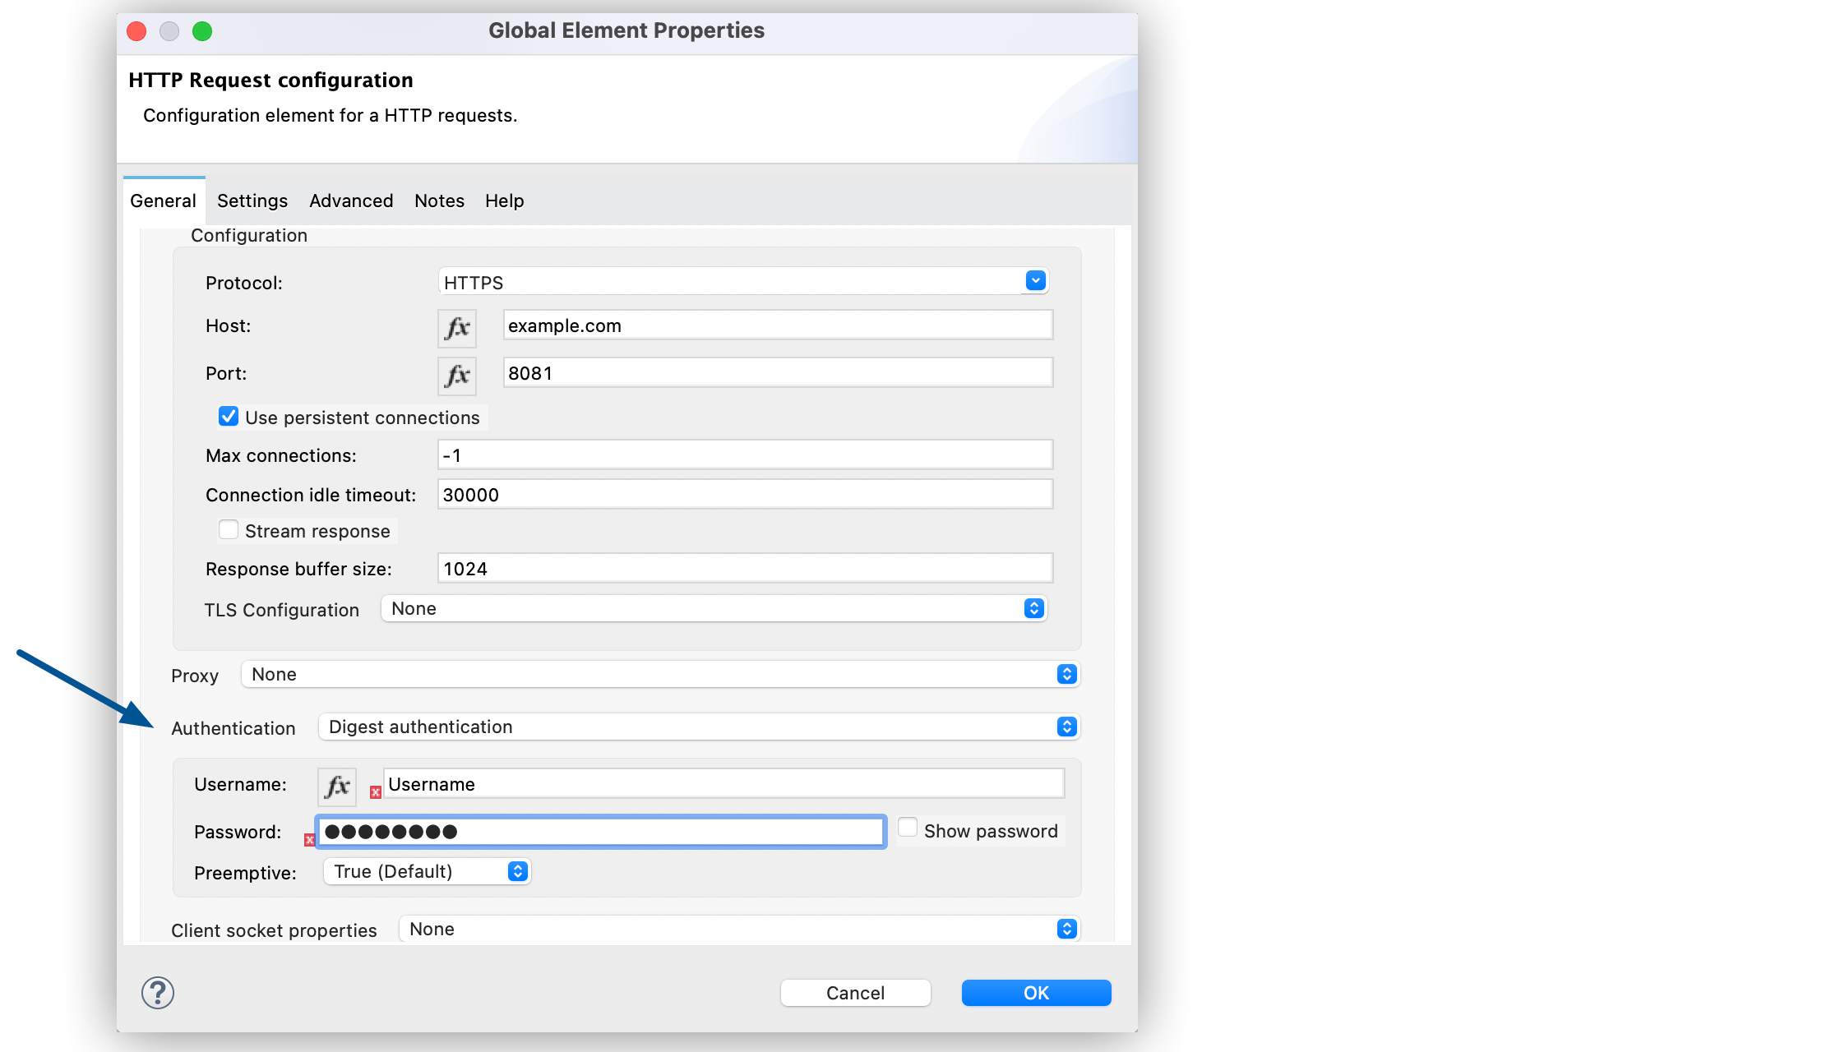Click the OK button
This screenshot has height=1052, width=1840.
1035,992
